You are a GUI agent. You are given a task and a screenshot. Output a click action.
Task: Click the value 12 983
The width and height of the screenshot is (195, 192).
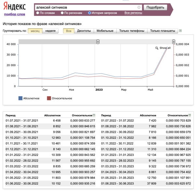(56, 138)
